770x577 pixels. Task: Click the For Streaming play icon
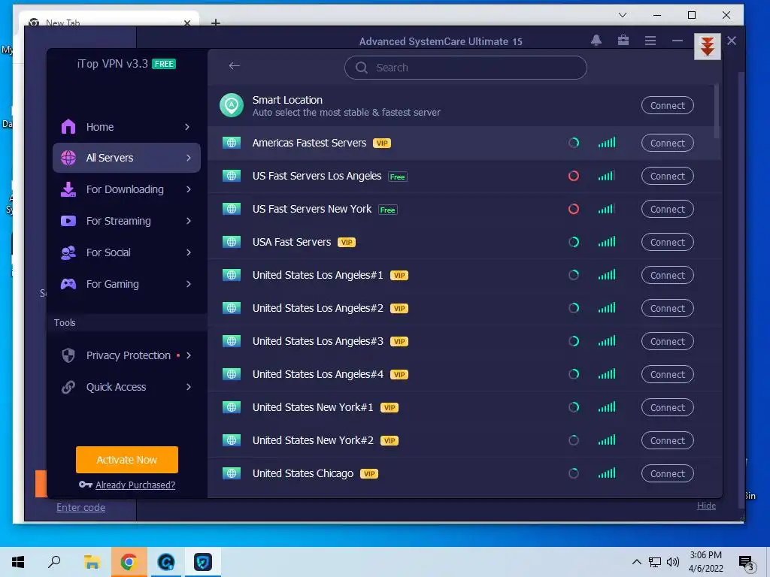click(x=68, y=221)
